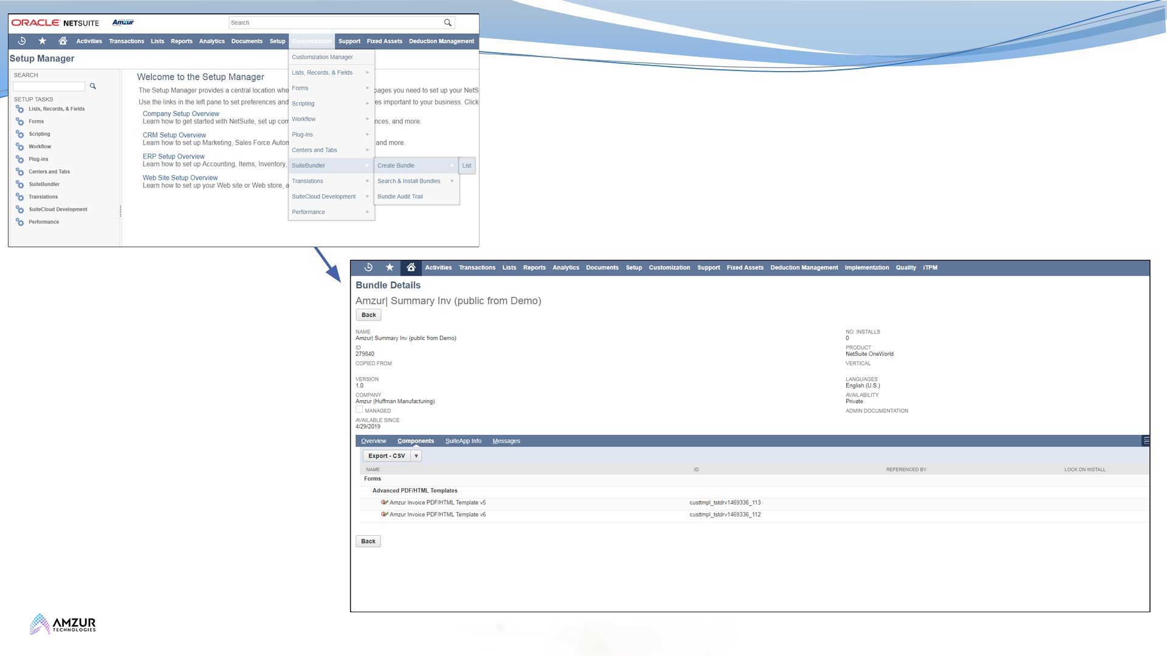
Task: Expand Centers and Tabs submenu arrow
Action: tap(368, 150)
